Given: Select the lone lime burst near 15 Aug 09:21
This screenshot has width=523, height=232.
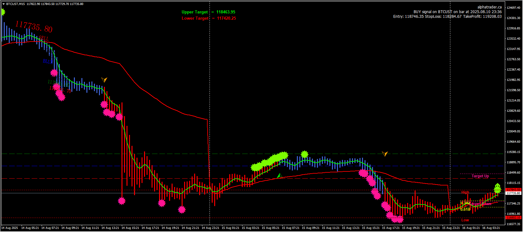Looking at the screenshot, I should coord(304,154).
